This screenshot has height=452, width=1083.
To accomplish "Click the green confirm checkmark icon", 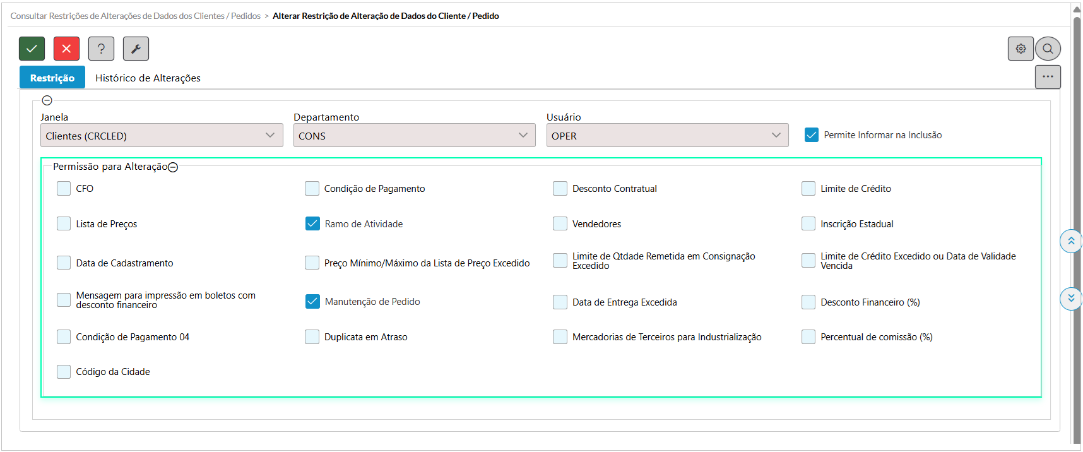I will pyautogui.click(x=32, y=49).
